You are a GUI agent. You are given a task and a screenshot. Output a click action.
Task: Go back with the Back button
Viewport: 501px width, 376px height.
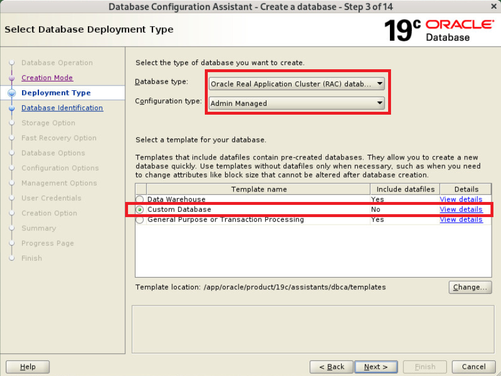pos(331,367)
